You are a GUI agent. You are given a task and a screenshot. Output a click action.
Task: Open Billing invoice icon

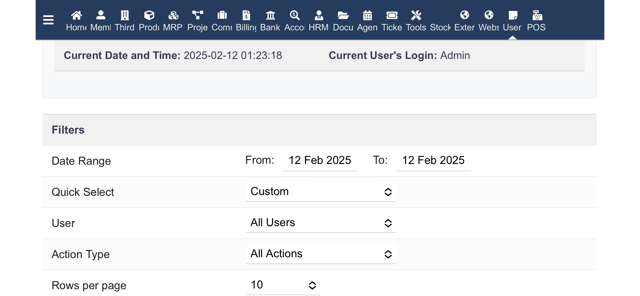(246, 16)
